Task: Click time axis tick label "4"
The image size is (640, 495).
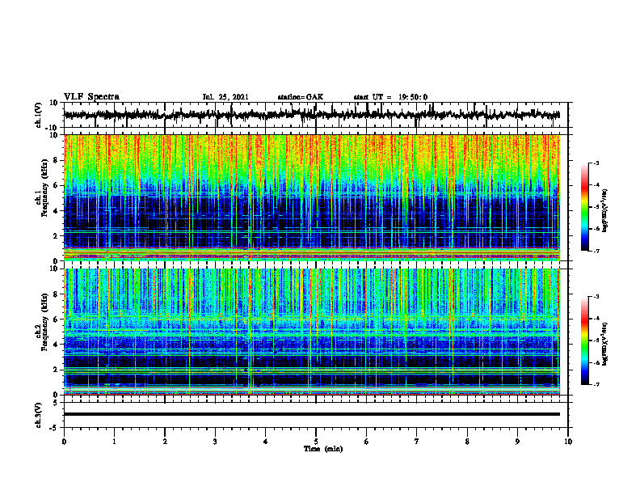Action: click(x=266, y=442)
